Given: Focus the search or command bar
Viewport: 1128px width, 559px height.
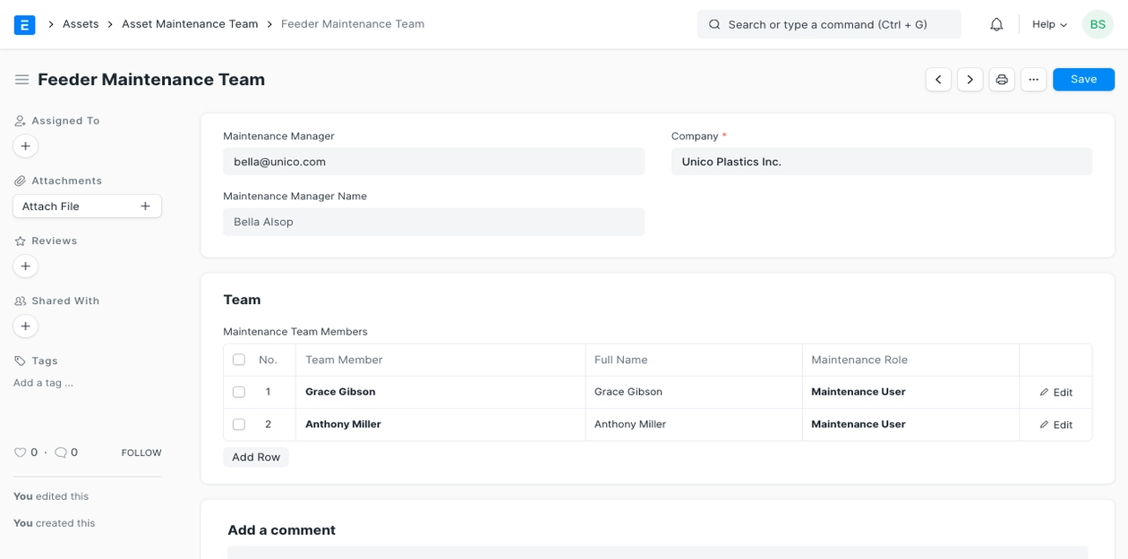Looking at the screenshot, I should (x=828, y=24).
